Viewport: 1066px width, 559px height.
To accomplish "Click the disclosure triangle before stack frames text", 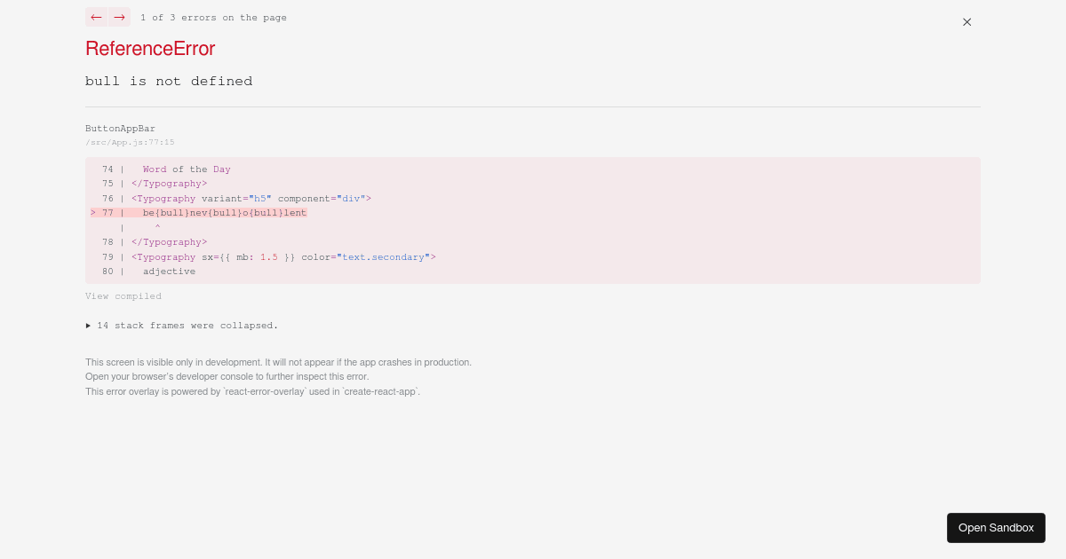I will [x=89, y=326].
